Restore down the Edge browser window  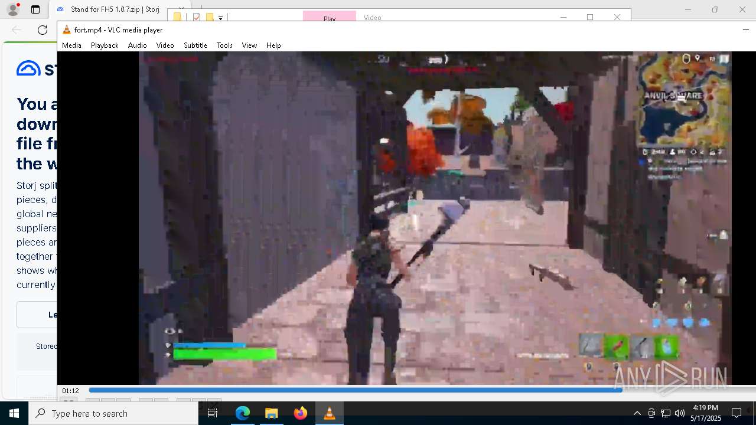[715, 9]
